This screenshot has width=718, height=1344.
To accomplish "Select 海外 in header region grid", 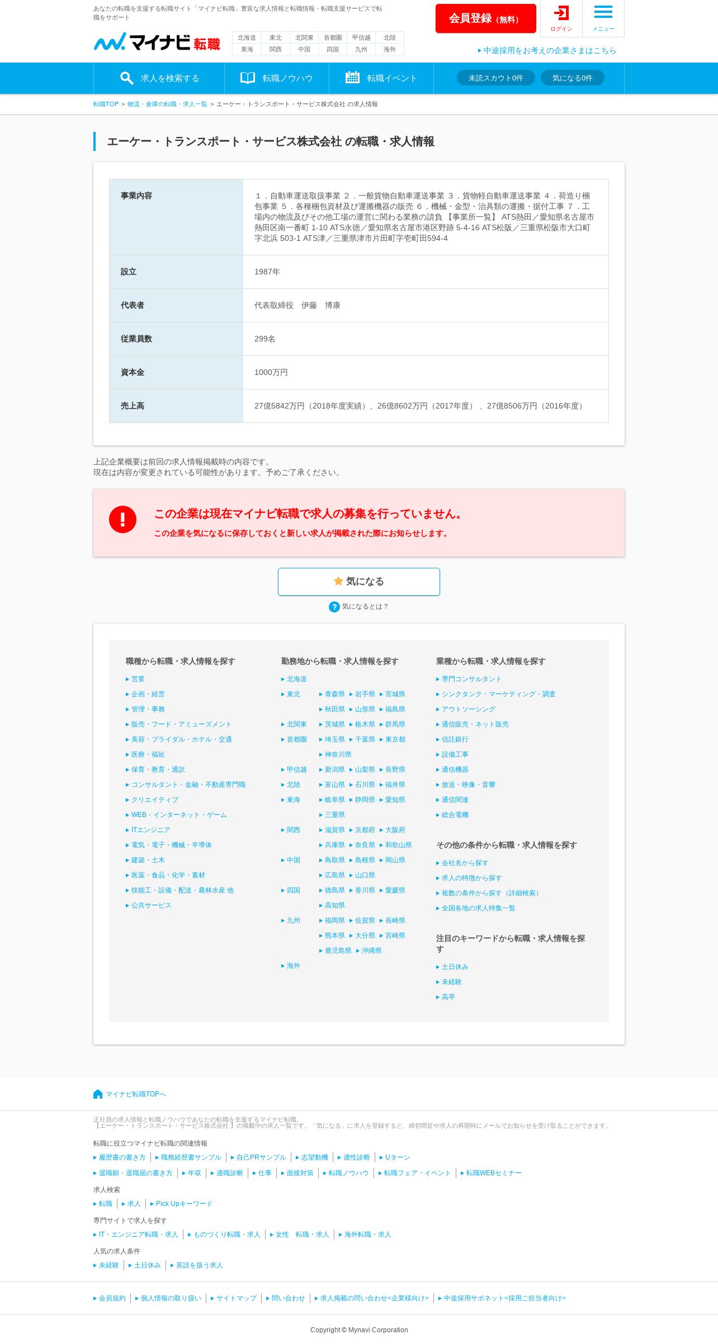I will click(x=390, y=49).
